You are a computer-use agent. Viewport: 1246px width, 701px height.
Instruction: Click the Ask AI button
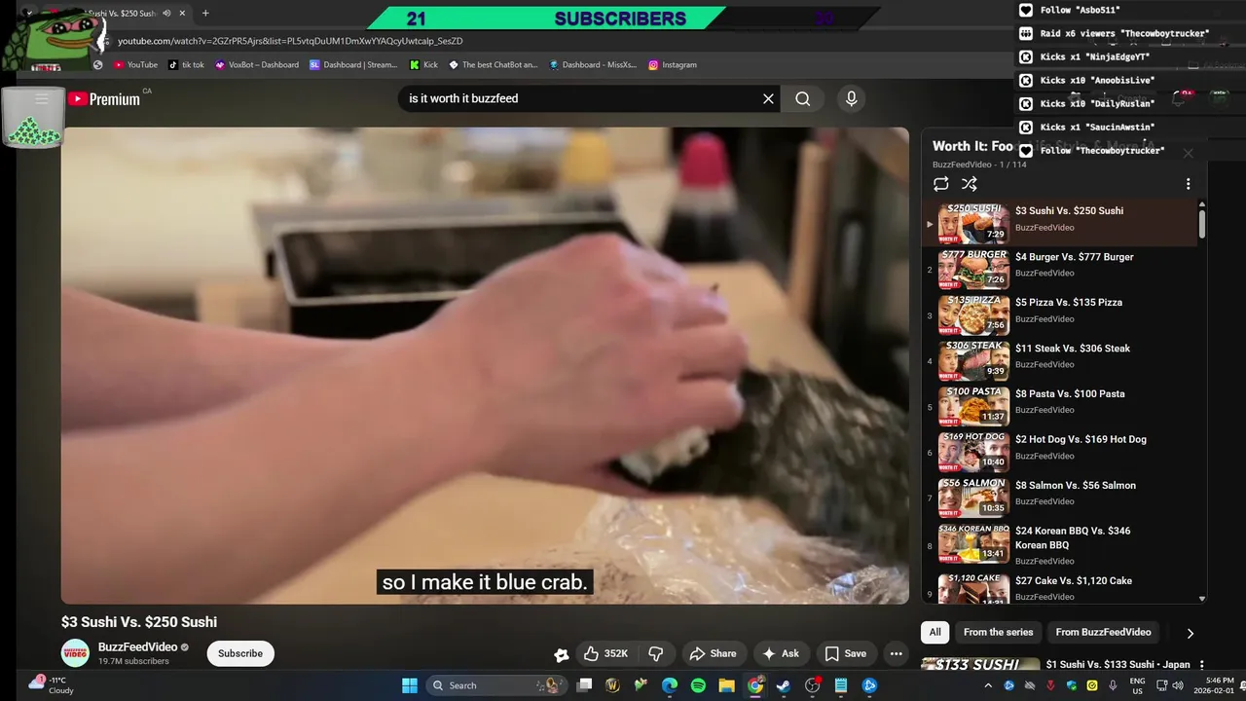coord(781,653)
